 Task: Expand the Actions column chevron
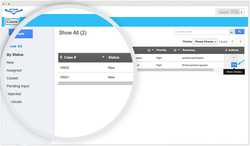click(x=226, y=50)
